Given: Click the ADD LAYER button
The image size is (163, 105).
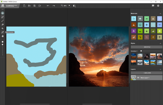Looking at the screenshot, I should click(x=147, y=73).
